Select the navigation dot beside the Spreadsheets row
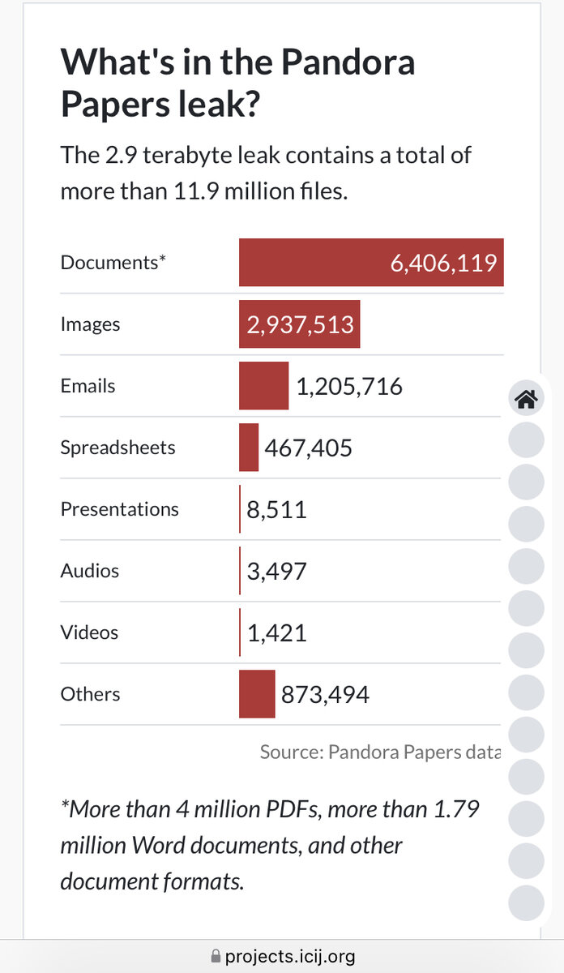The height and width of the screenshot is (973, 564). tap(526, 440)
